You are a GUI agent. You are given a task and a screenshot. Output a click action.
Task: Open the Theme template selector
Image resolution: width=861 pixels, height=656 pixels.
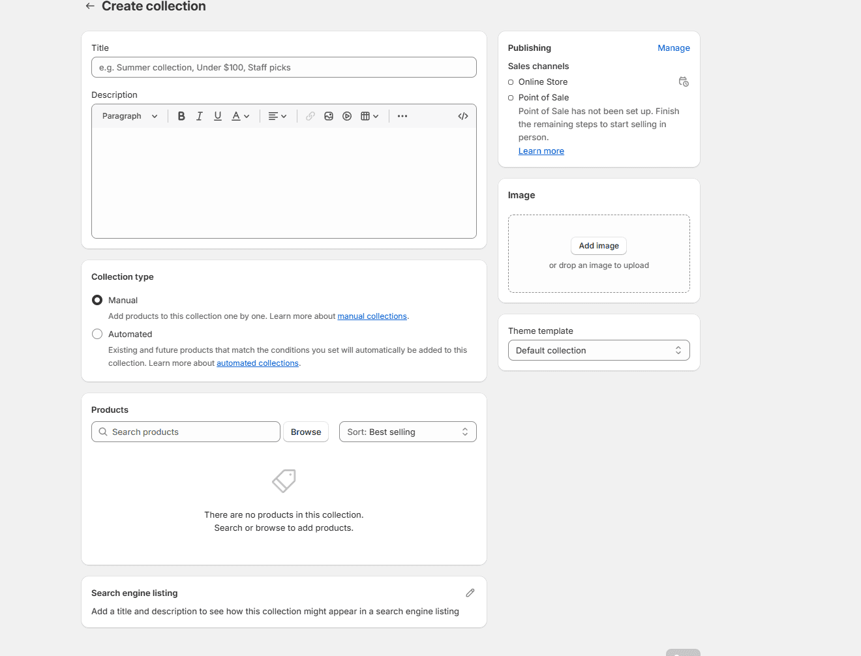[598, 350]
